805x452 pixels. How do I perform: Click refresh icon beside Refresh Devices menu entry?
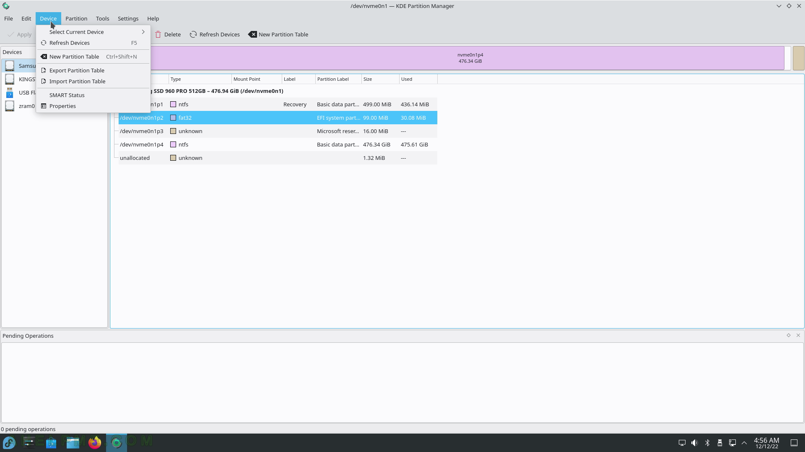(x=44, y=43)
